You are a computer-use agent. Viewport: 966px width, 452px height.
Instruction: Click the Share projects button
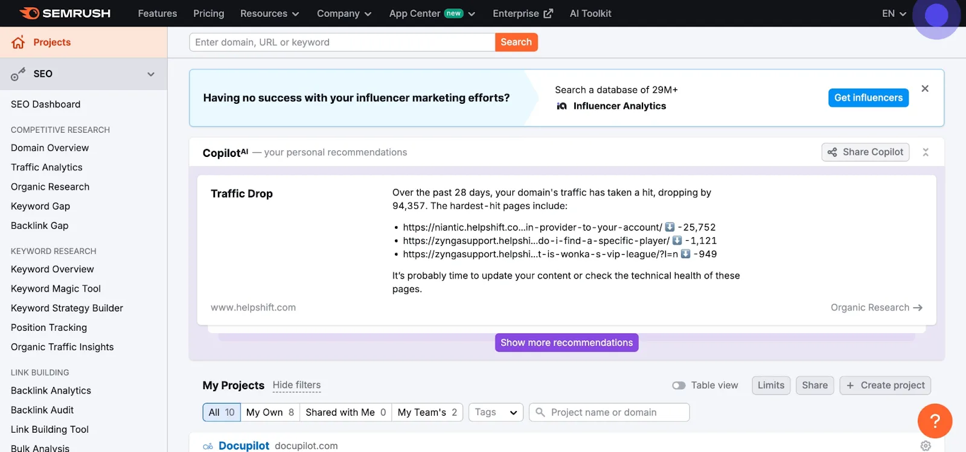814,386
